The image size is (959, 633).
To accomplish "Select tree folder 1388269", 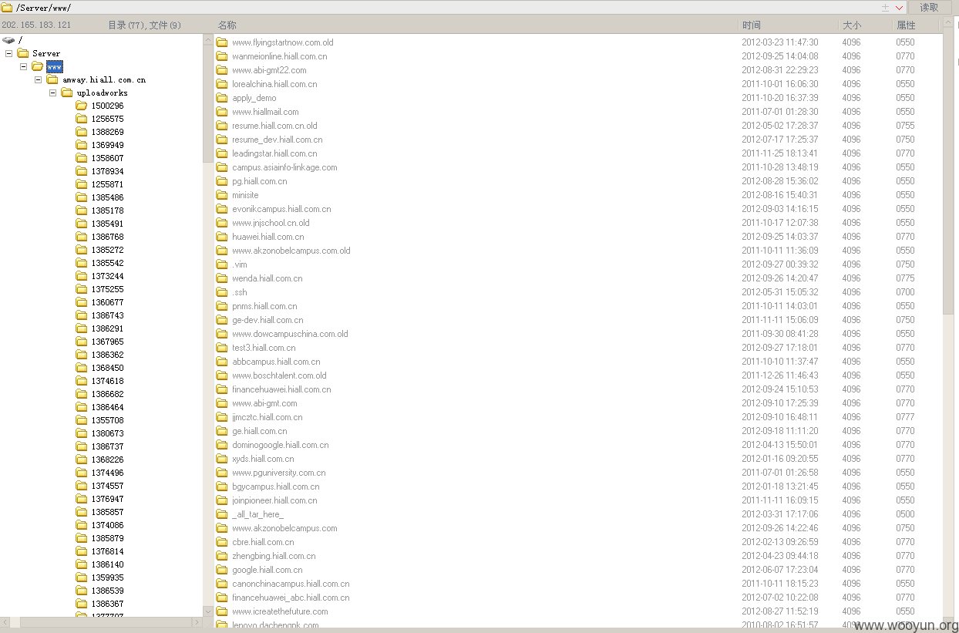I will click(107, 132).
